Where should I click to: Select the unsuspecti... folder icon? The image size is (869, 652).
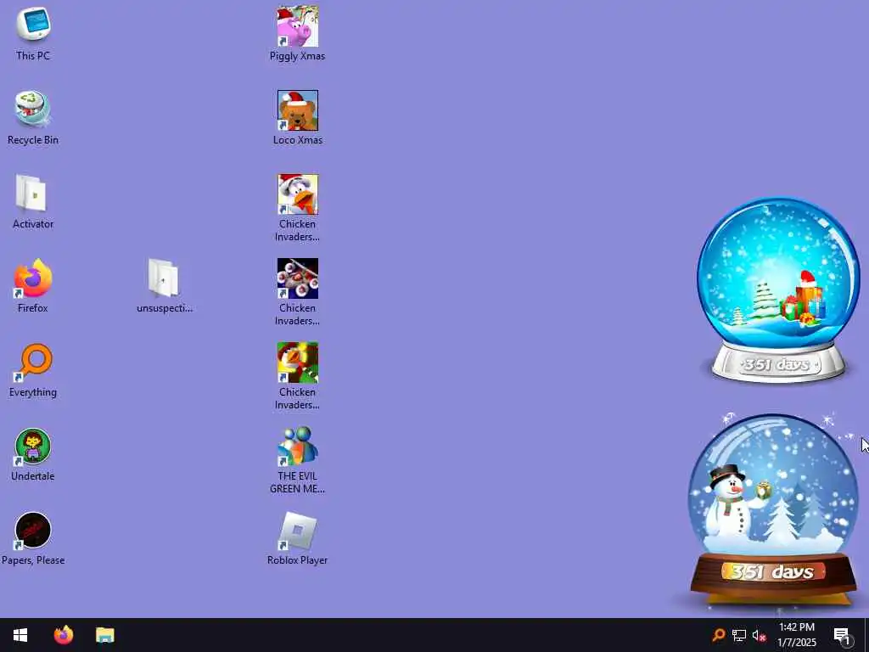coord(164,285)
